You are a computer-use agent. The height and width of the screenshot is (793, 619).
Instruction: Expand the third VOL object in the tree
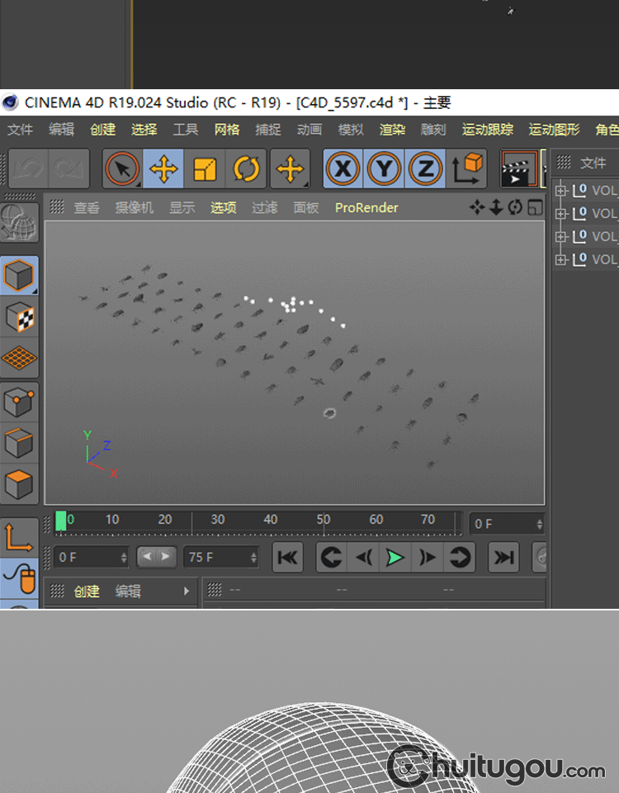tap(561, 236)
